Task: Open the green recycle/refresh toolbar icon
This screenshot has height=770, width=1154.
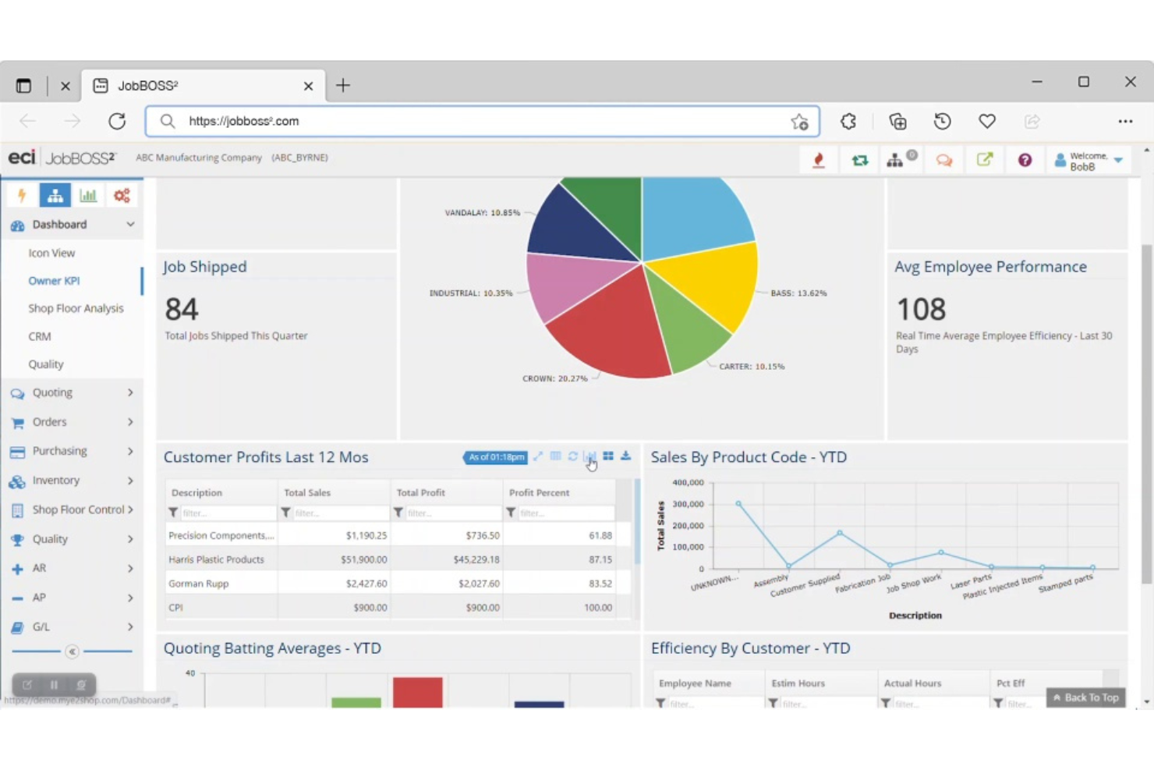Action: (x=859, y=159)
